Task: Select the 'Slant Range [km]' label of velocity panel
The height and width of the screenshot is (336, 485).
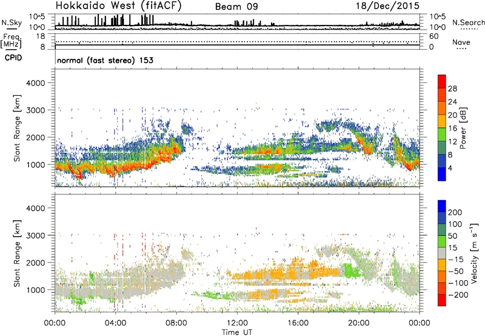Action: click(x=17, y=253)
